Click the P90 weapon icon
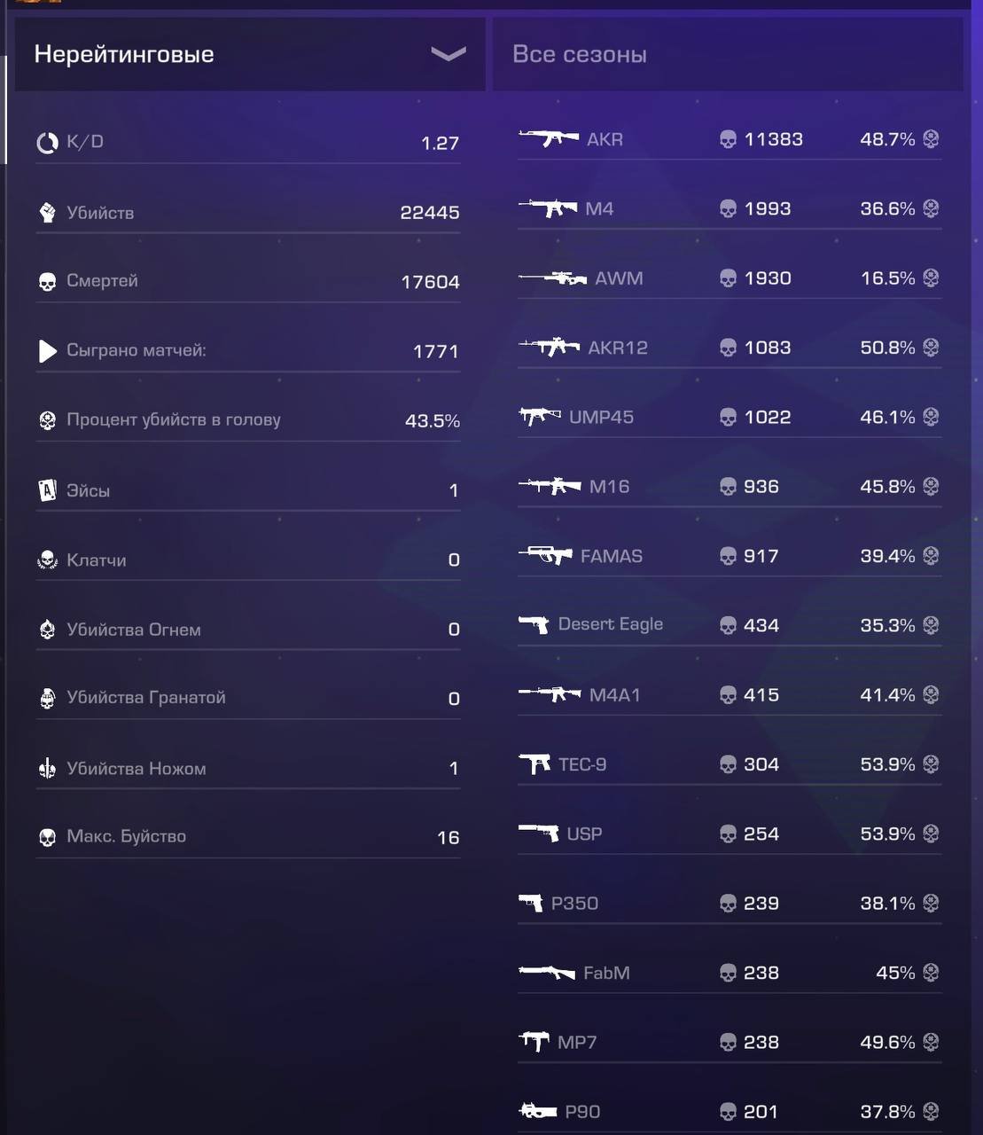This screenshot has height=1135, width=983. point(538,1110)
